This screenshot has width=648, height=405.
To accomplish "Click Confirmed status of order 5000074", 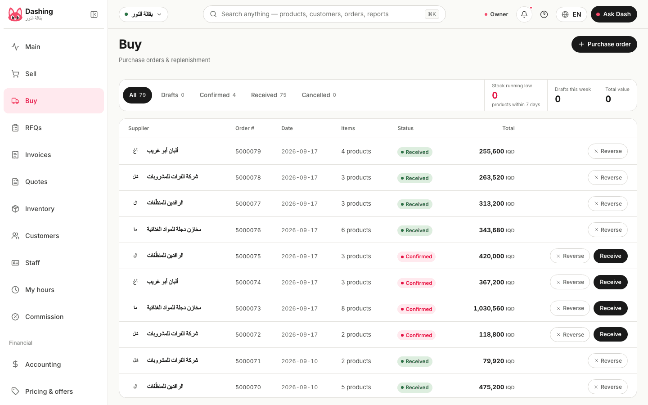I will [416, 283].
